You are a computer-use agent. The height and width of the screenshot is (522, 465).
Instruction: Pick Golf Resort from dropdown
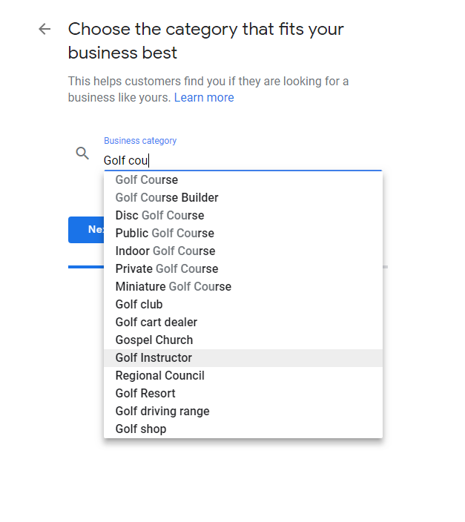243,394
